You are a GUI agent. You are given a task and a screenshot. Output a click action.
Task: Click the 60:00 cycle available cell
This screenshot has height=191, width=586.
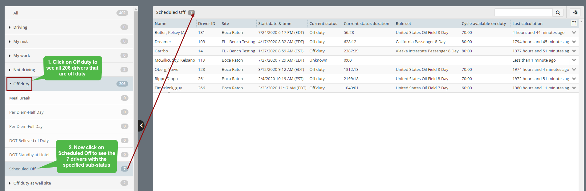467,88
